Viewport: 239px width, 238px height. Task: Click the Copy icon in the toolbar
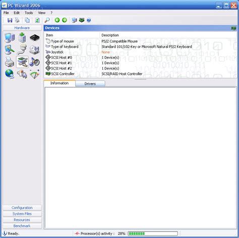coord(27,20)
